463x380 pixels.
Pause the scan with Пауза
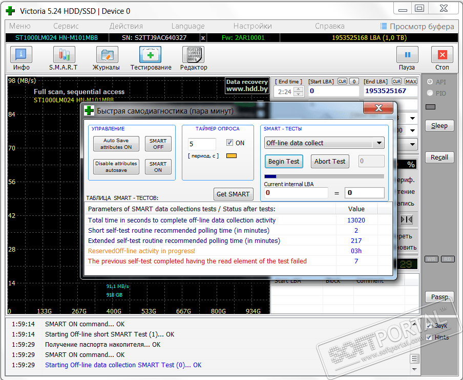pyautogui.click(x=407, y=58)
